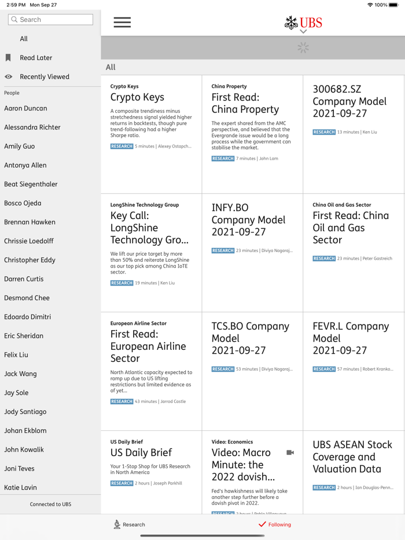Click RESEARCH tag on China Property card
Viewport: 405px width, 540px height.
(223, 158)
